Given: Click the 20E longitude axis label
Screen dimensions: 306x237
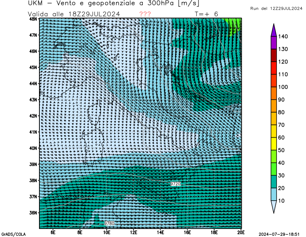Looking at the screenshot, I should [241, 232].
